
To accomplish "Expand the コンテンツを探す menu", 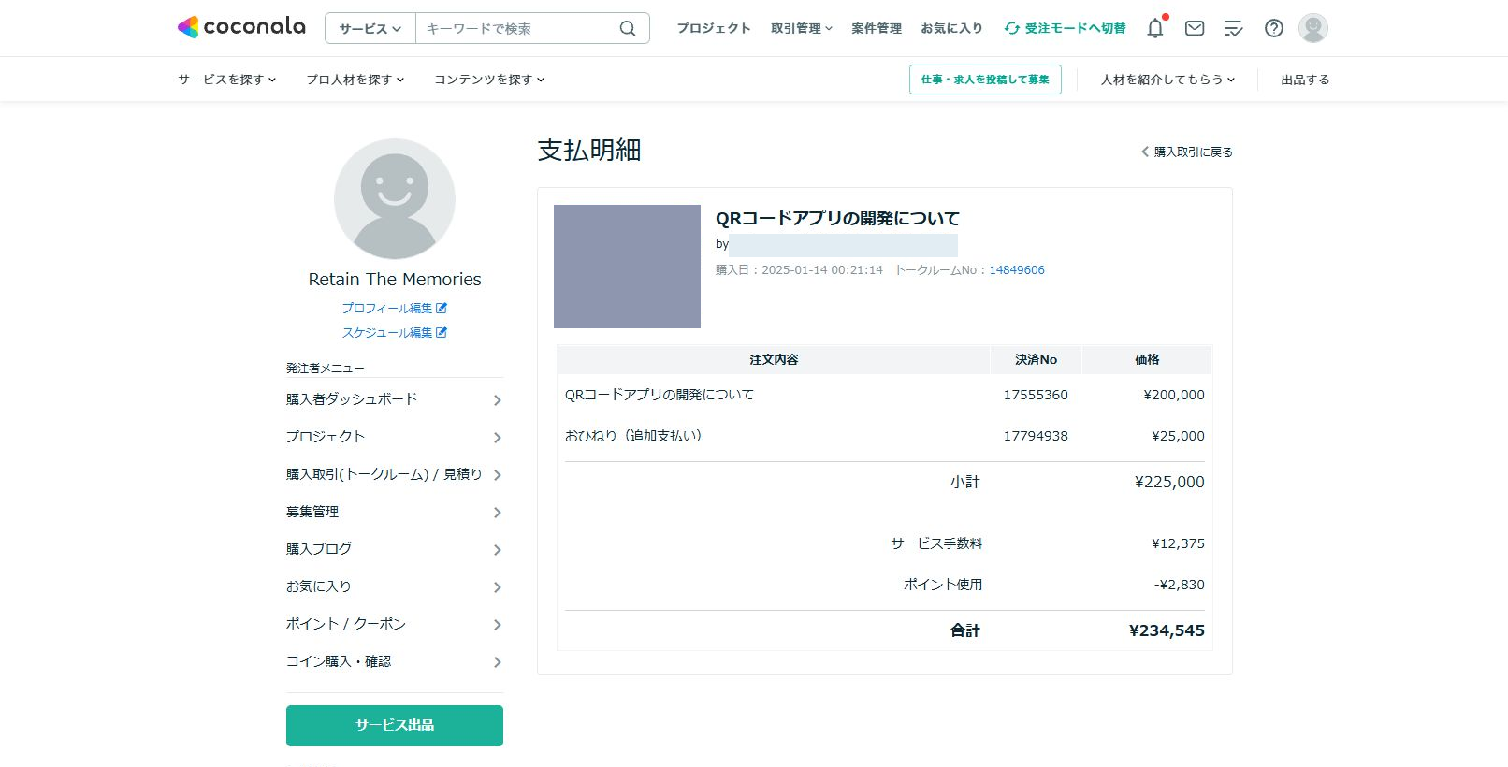I will tap(489, 80).
